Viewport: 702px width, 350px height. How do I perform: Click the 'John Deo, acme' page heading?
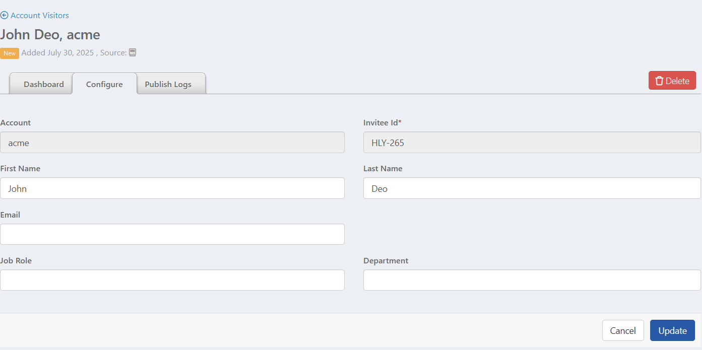coord(50,35)
